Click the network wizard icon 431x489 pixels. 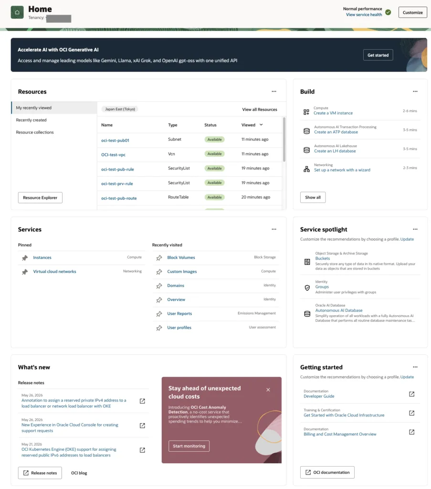point(306,169)
